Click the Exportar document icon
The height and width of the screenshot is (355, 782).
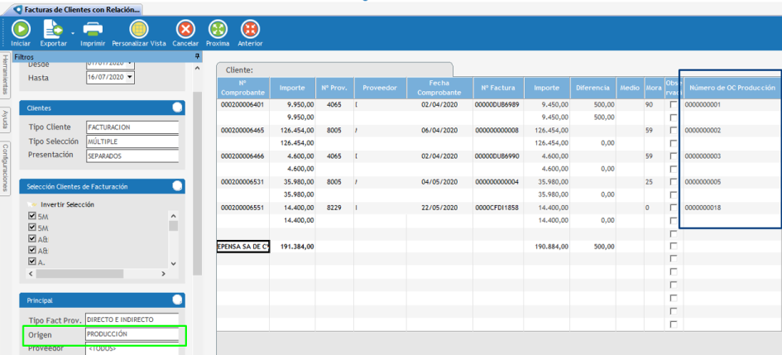pos(51,30)
